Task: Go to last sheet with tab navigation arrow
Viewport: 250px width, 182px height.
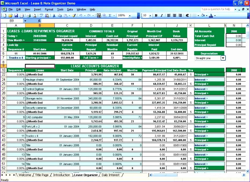Action: point(14,175)
